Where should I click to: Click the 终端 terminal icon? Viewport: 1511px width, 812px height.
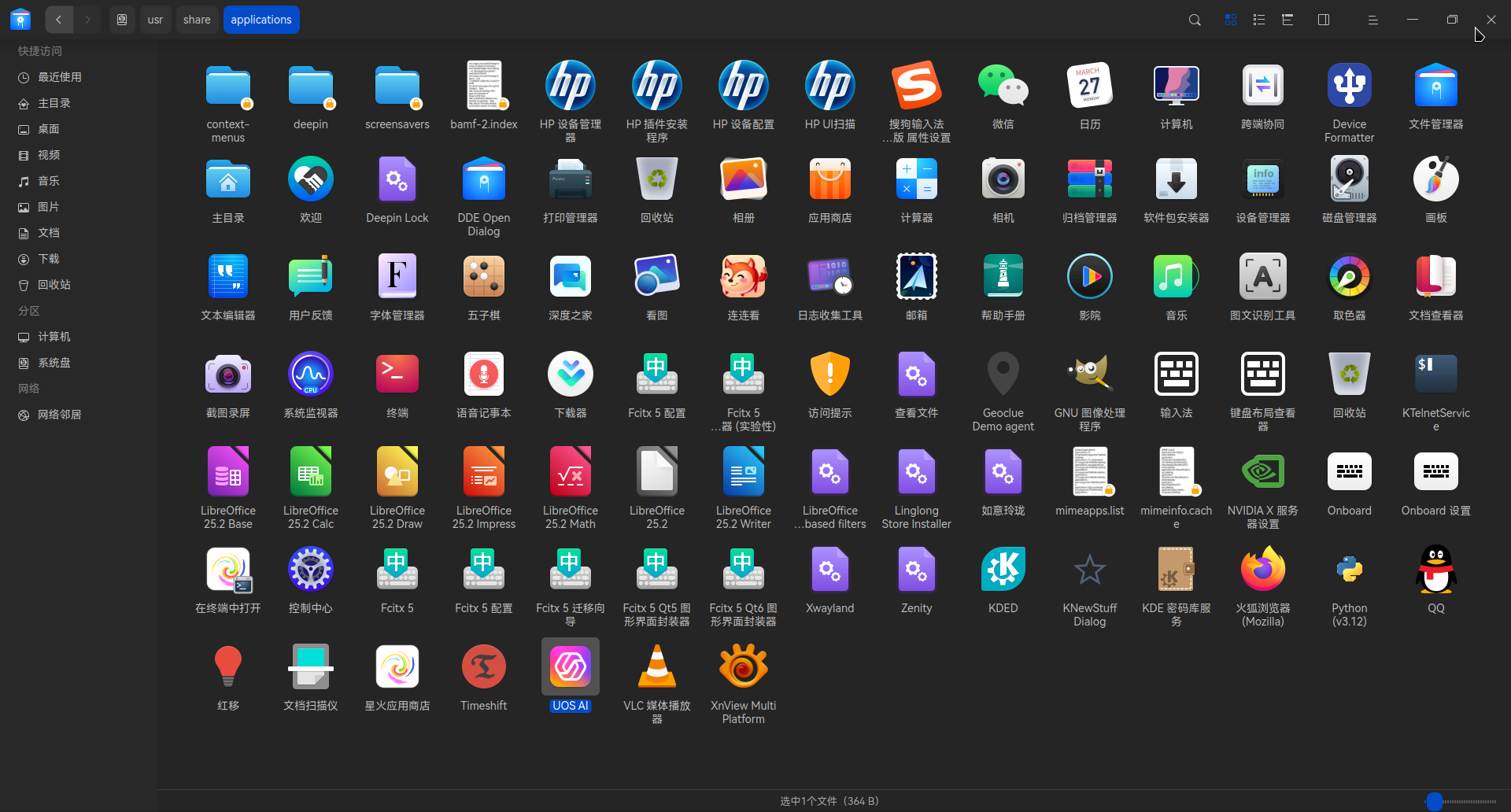click(397, 374)
